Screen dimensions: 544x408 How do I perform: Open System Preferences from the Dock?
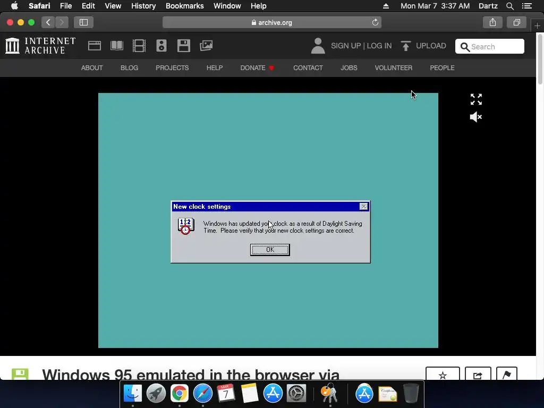pos(296,394)
